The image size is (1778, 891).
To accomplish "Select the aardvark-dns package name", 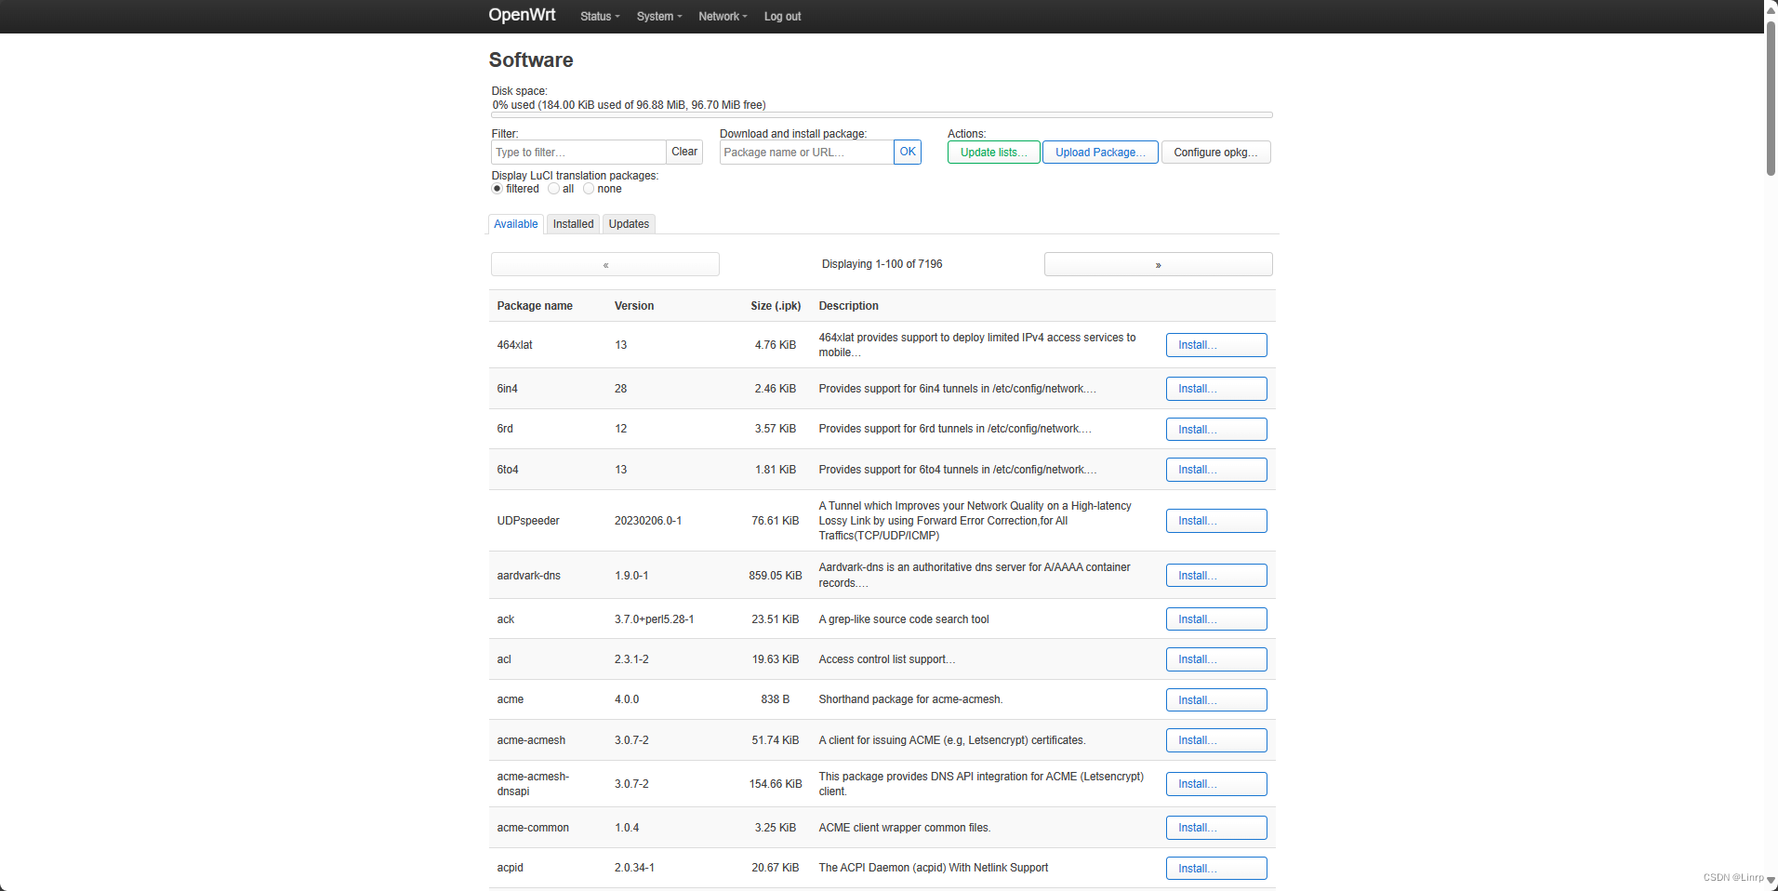I will (529, 576).
